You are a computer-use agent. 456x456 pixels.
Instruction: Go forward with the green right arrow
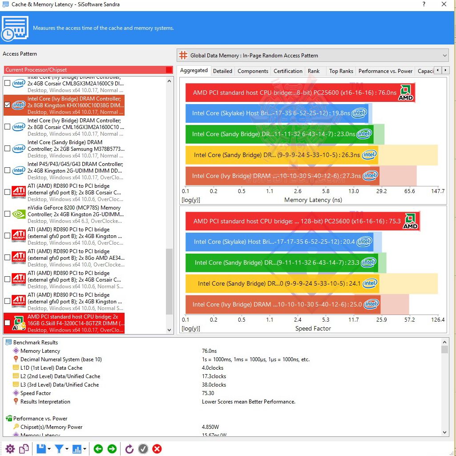click(x=112, y=449)
